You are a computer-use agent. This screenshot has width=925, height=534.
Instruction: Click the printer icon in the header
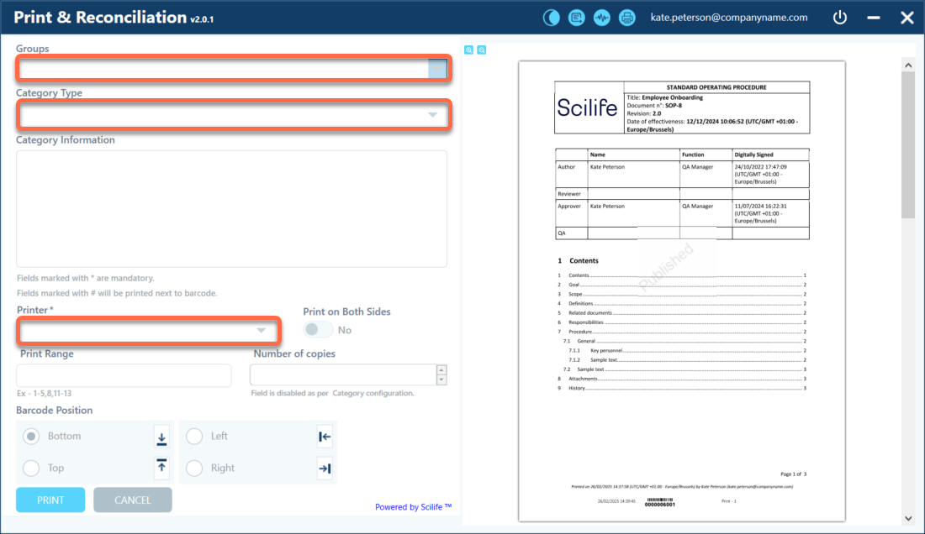tap(626, 18)
